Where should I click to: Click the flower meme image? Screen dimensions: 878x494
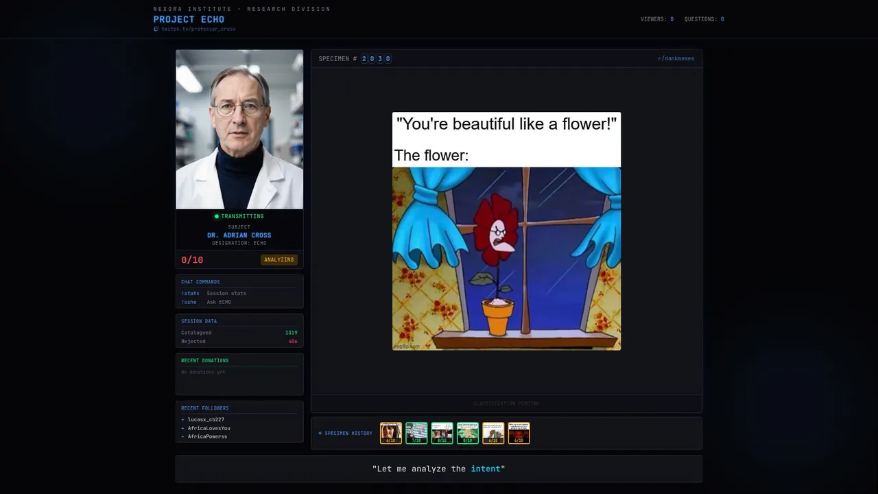click(x=506, y=231)
